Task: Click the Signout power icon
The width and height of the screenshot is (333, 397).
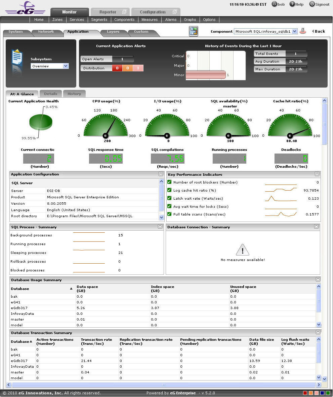Action: coord(312,4)
